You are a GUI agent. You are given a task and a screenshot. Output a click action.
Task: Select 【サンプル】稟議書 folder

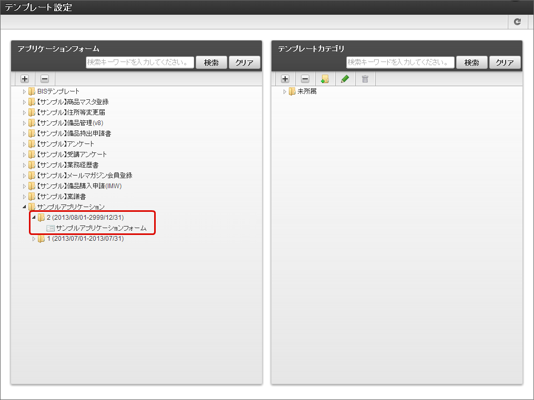coord(61,197)
